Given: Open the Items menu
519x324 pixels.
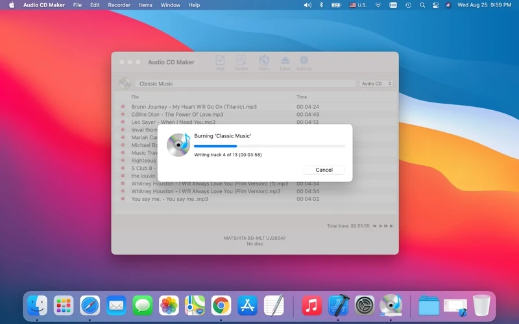Looking at the screenshot, I should [145, 5].
